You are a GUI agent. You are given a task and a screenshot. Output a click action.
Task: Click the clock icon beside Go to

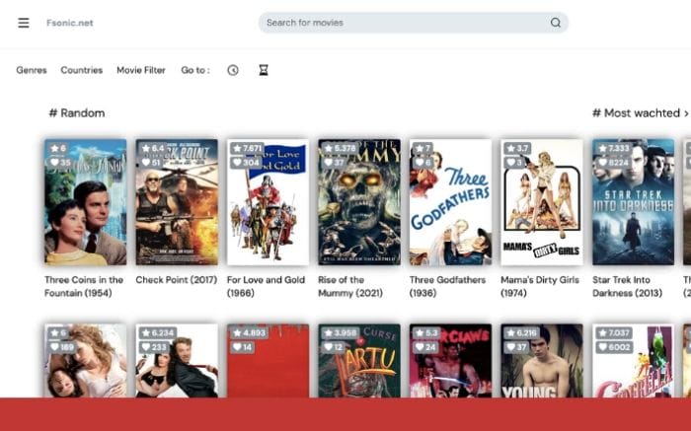tap(233, 70)
